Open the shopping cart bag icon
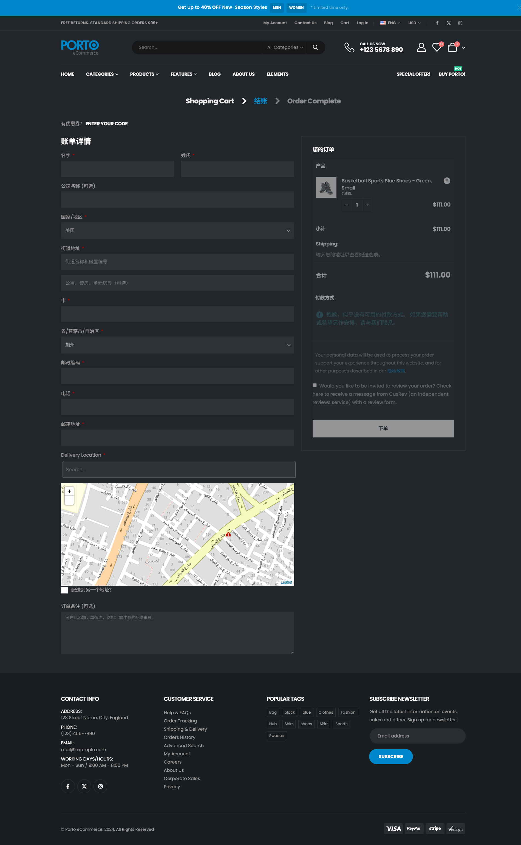The image size is (521, 845). (452, 47)
